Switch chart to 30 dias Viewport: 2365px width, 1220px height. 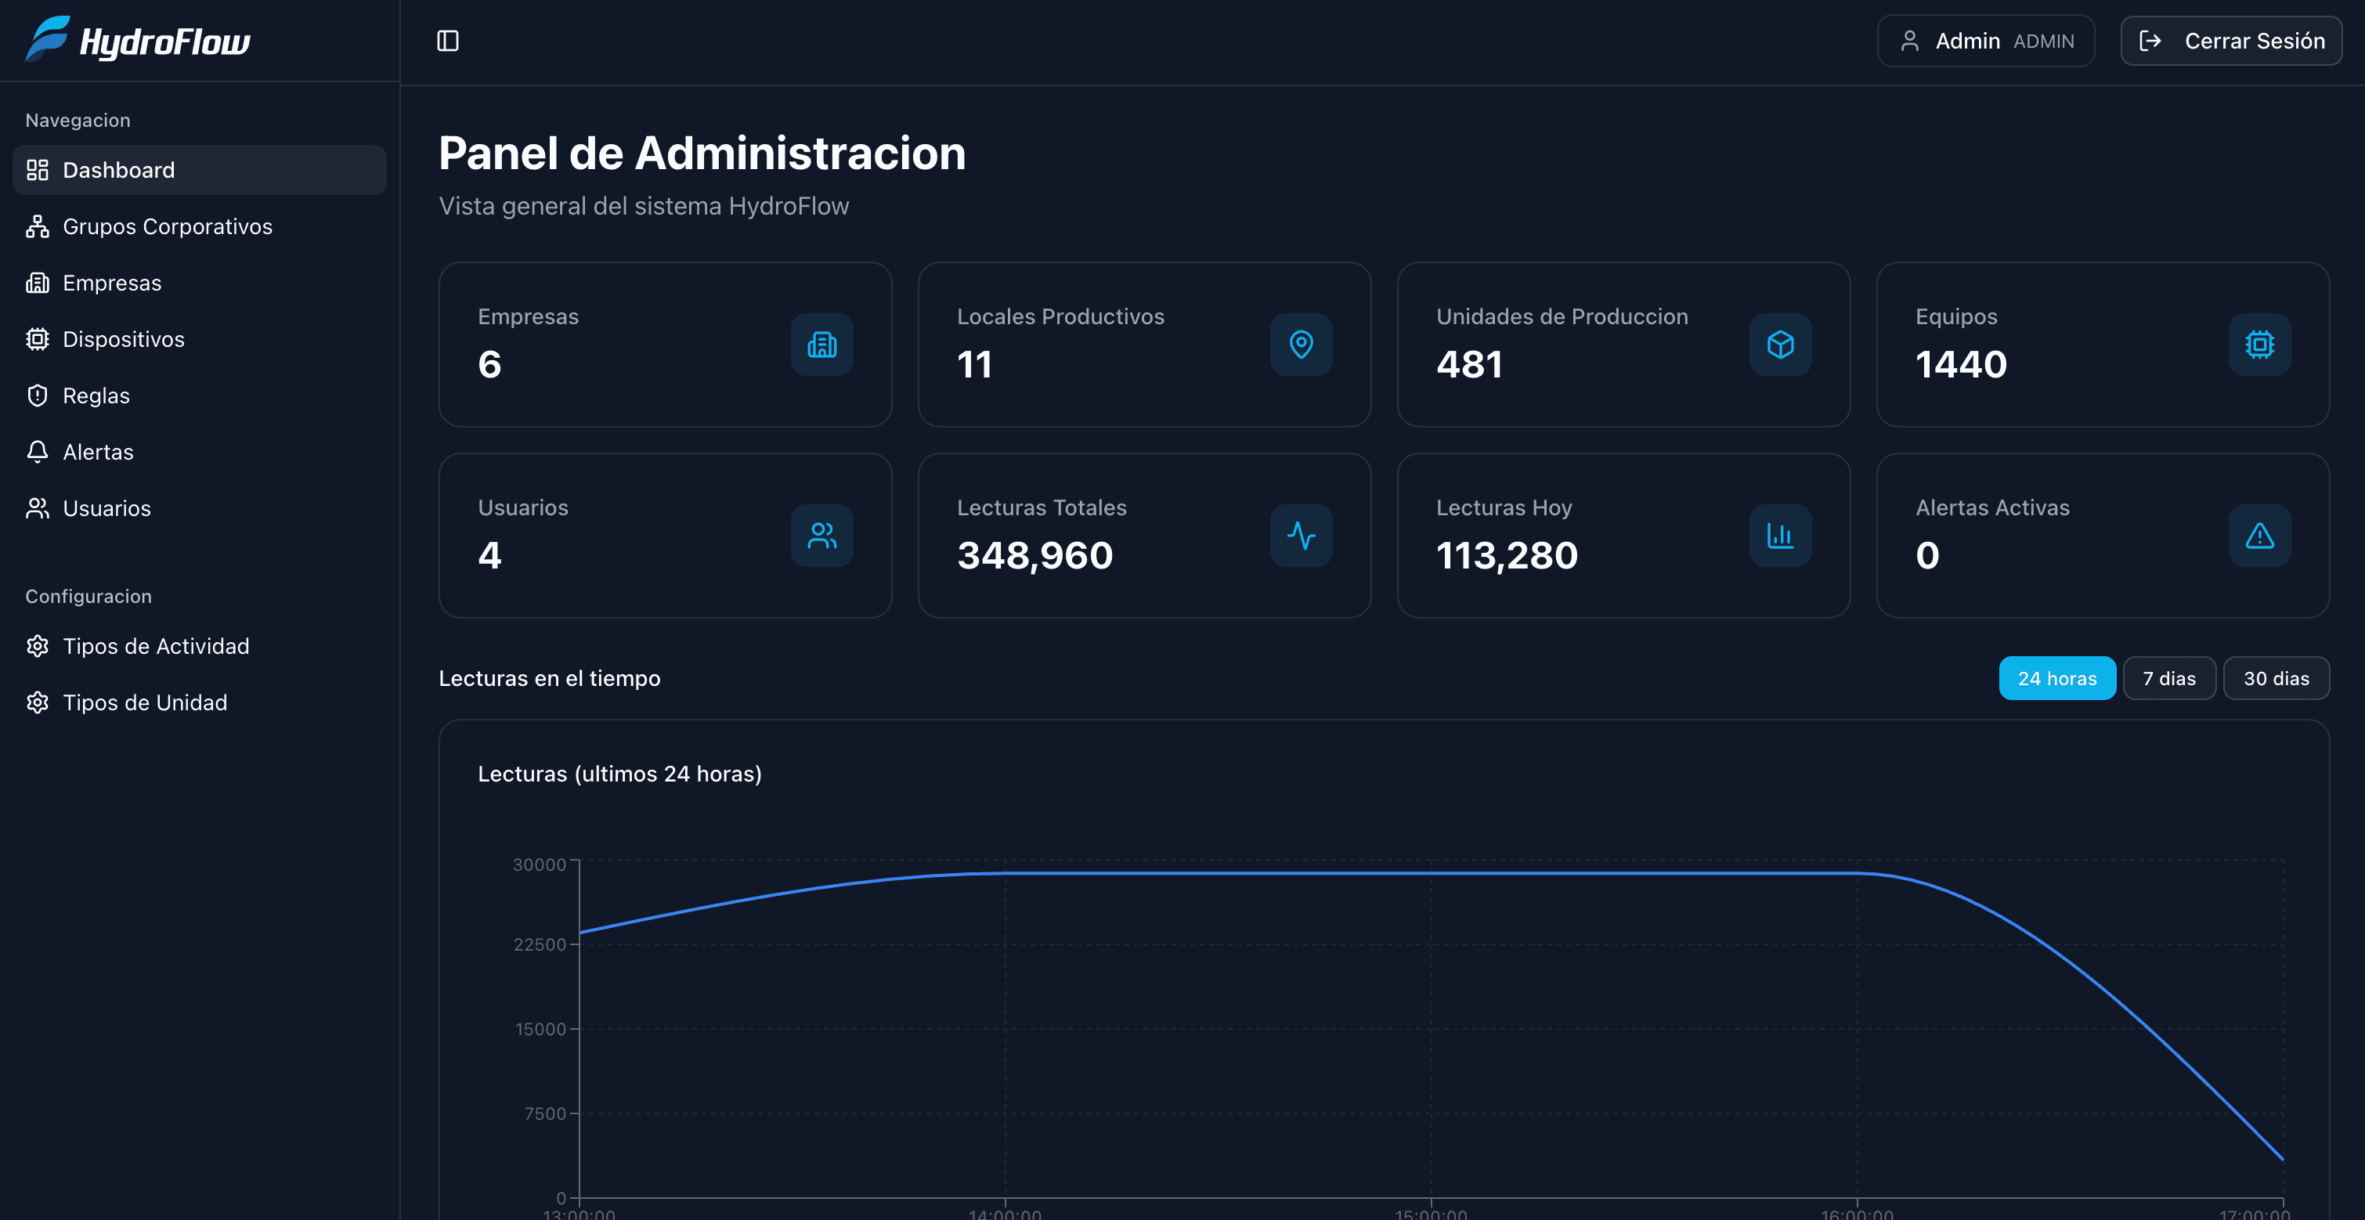tap(2276, 678)
